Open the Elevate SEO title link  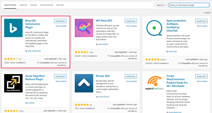103,76
